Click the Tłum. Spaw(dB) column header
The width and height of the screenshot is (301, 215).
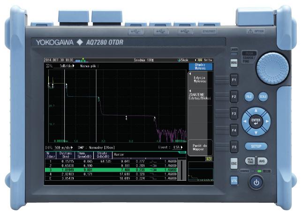click(x=84, y=155)
